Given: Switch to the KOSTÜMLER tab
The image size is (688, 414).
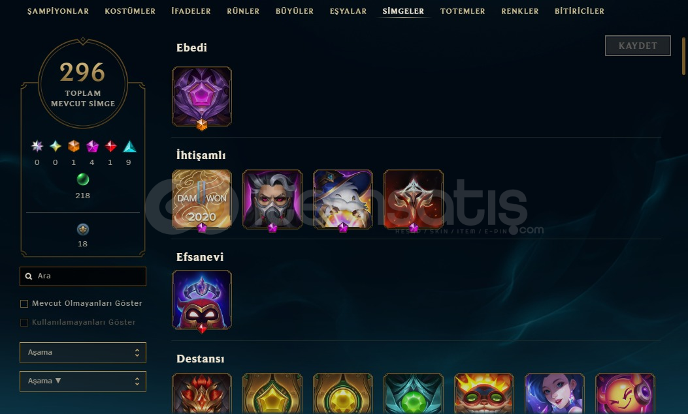Looking at the screenshot, I should click(130, 11).
